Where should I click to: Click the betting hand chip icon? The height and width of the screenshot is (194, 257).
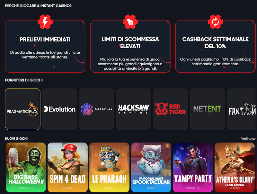click(x=130, y=22)
